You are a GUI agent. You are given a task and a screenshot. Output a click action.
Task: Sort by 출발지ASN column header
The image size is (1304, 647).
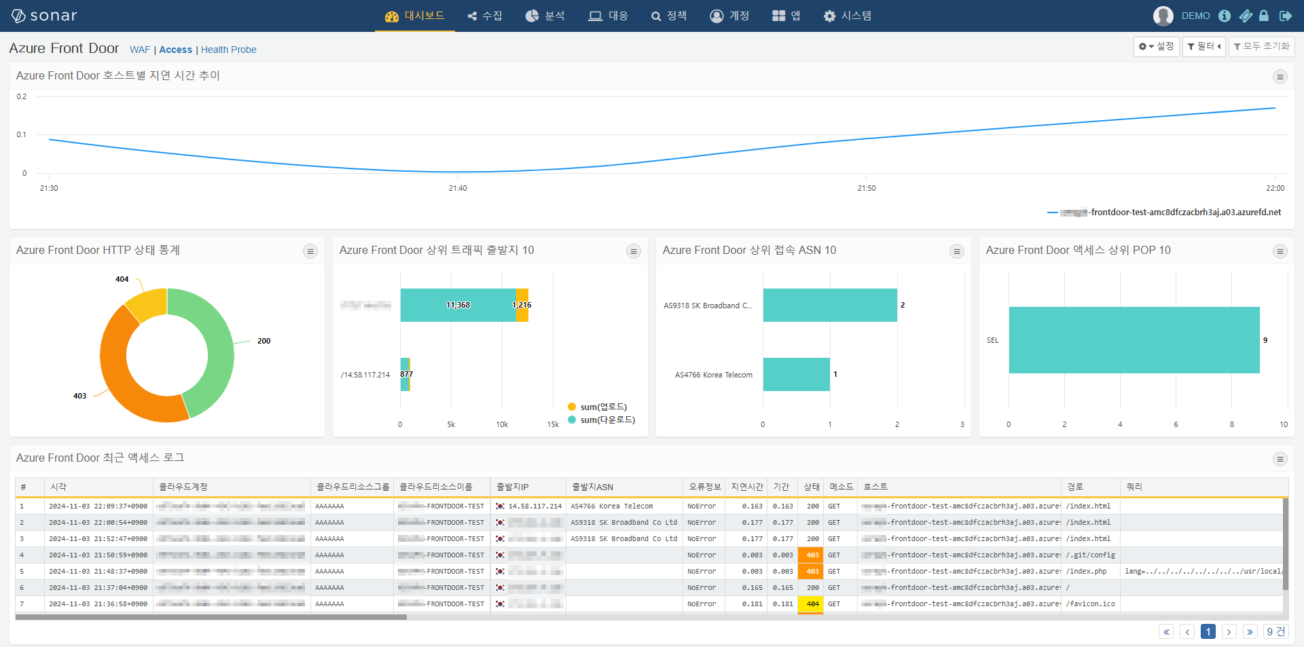tap(624, 487)
